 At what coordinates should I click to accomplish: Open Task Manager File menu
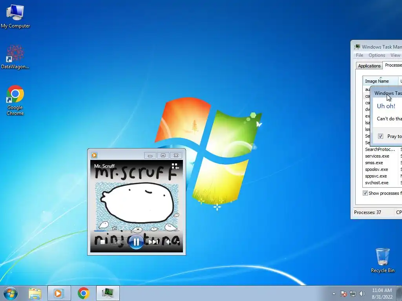360,55
